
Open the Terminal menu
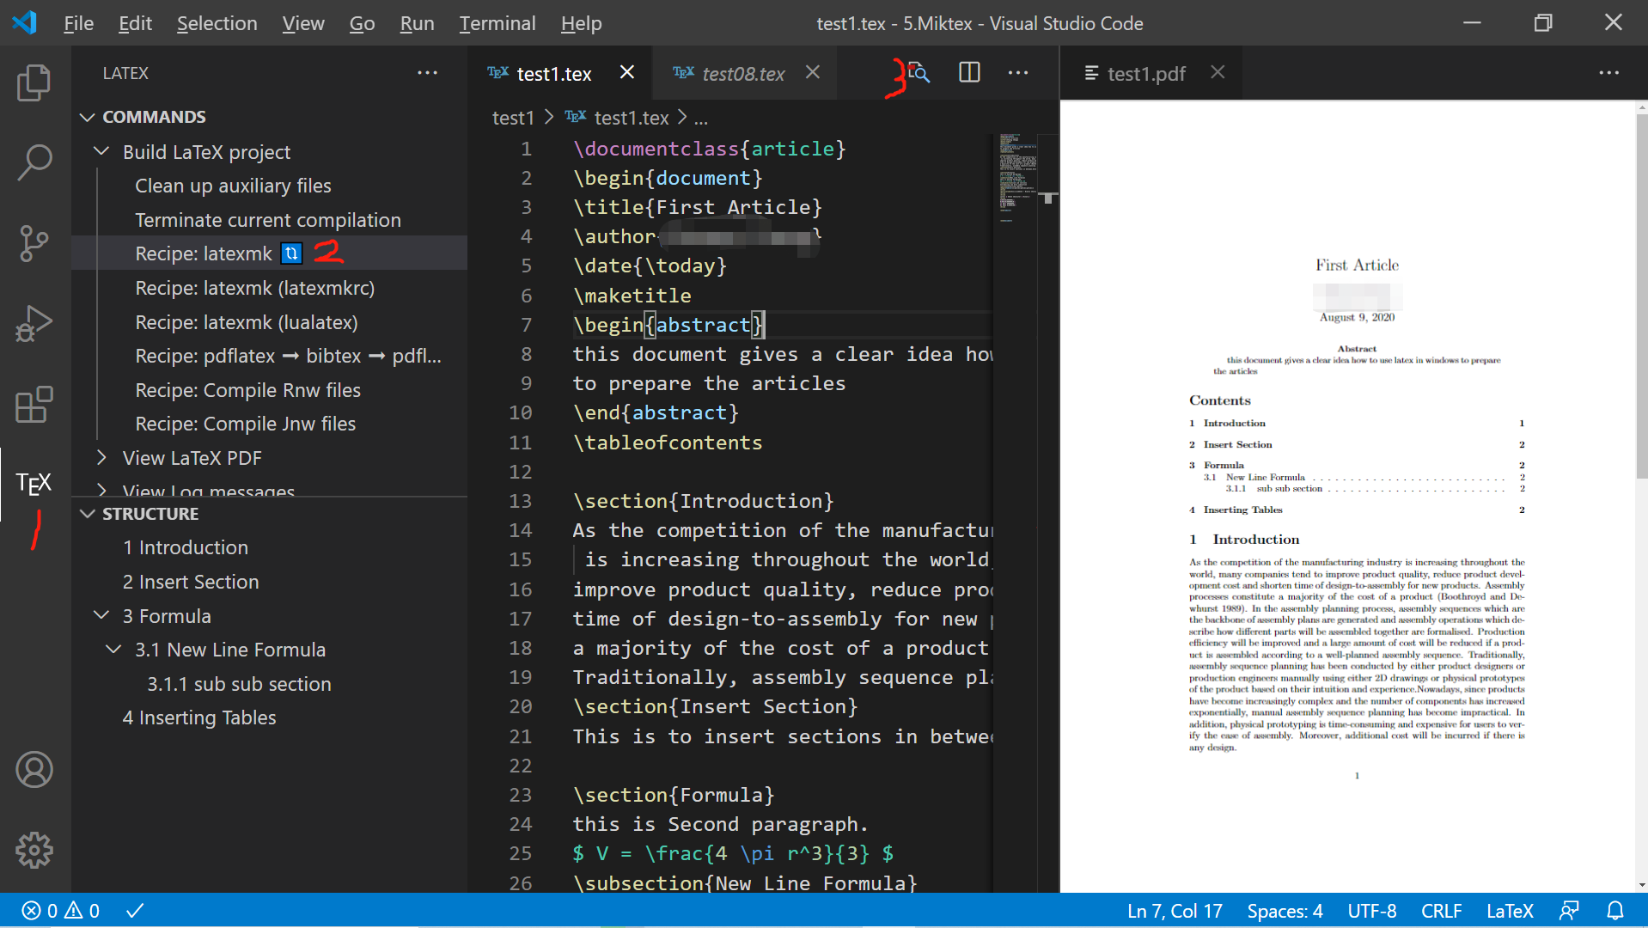point(497,23)
